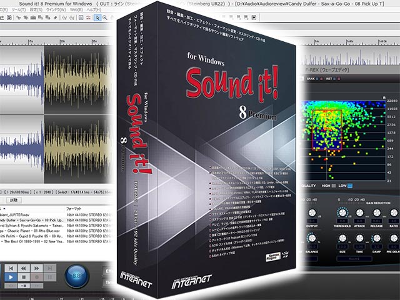Select the Ambient_JUPITER.wav file row
This screenshot has height=300, width=400.
(56, 215)
